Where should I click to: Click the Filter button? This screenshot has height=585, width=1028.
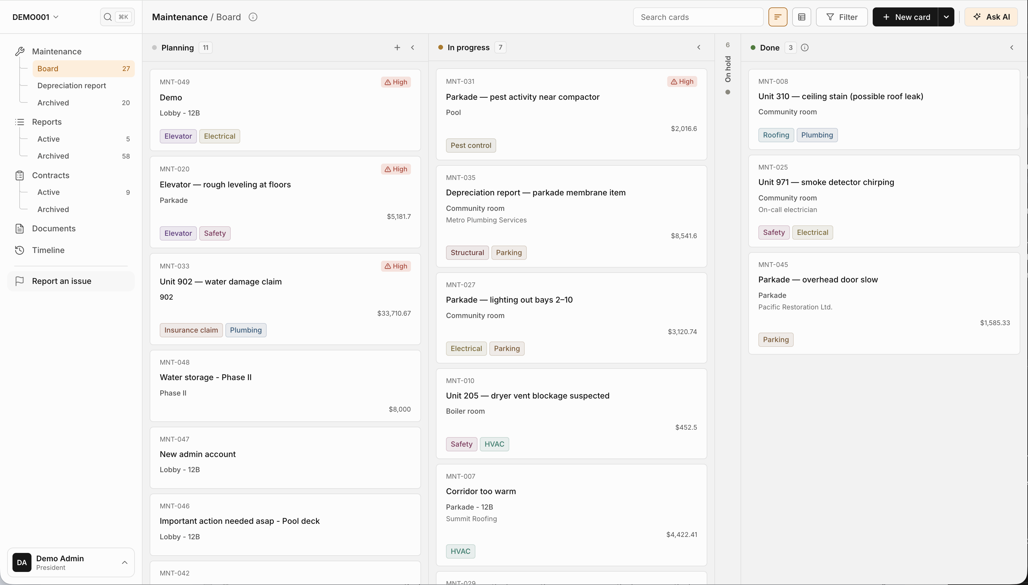coord(842,17)
